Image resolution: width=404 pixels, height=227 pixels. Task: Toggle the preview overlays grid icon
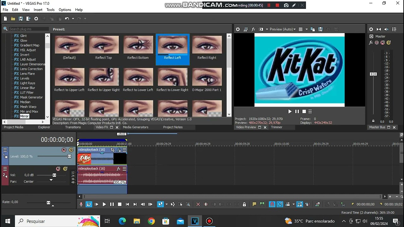click(x=301, y=29)
